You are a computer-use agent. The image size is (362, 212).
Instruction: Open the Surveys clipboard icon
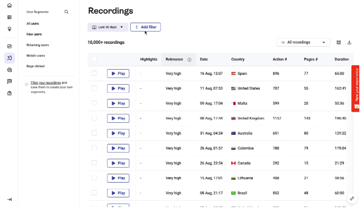click(9, 93)
